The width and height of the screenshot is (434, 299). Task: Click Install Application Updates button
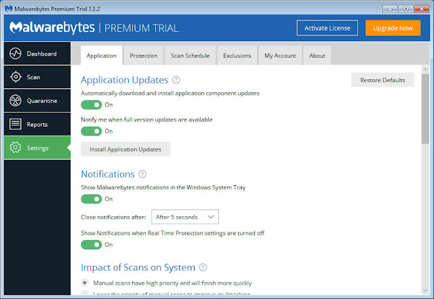(125, 149)
